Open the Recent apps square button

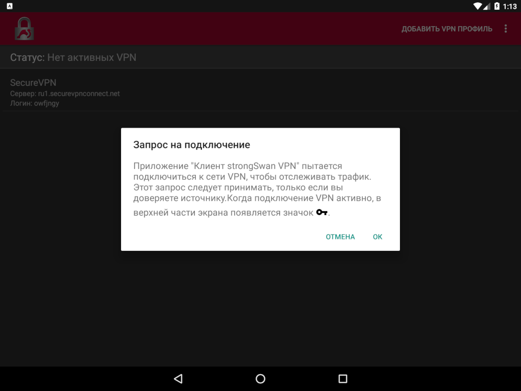(x=342, y=379)
